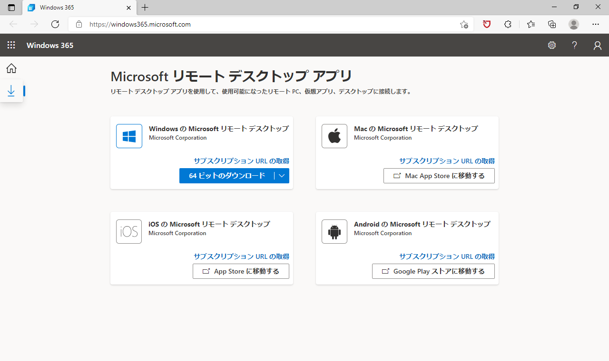Open the account person icon in header
Image resolution: width=609 pixels, height=361 pixels.
(x=598, y=45)
